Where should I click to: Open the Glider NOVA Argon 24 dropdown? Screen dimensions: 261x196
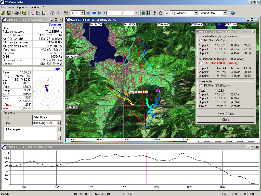coord(59,123)
